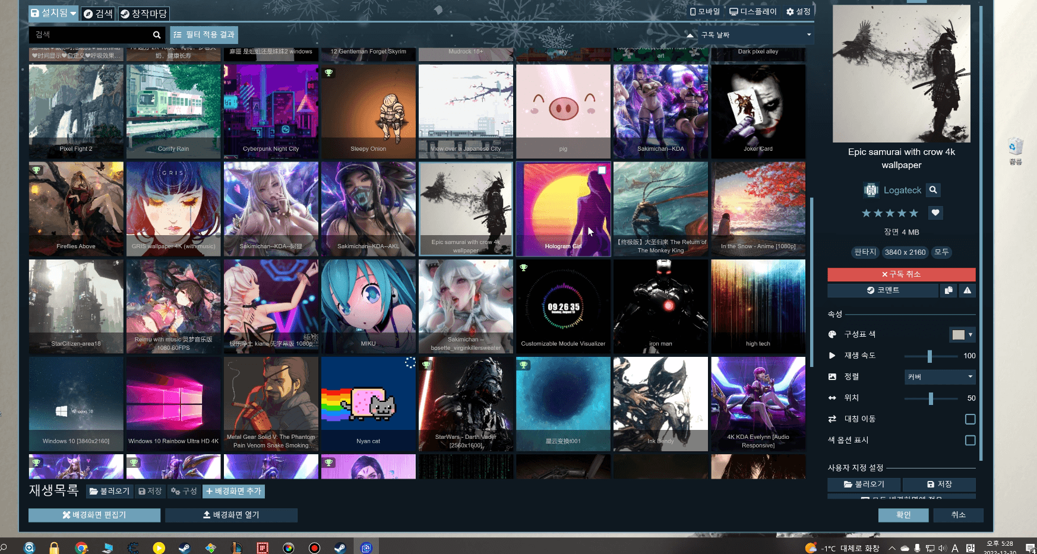Click 배경화면 열기 open wallpaper button
The image size is (1037, 554).
pos(231,515)
